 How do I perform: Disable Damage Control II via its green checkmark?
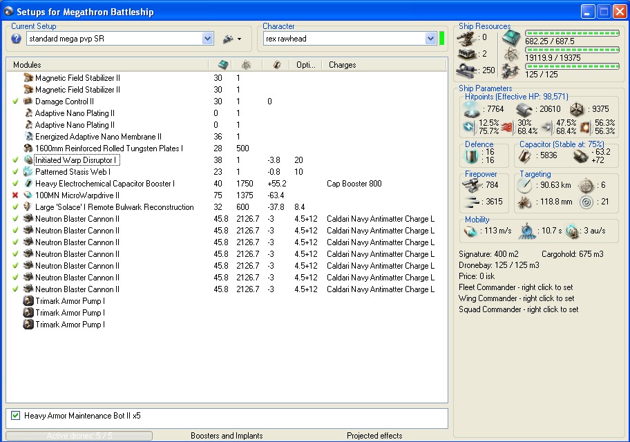tap(15, 102)
